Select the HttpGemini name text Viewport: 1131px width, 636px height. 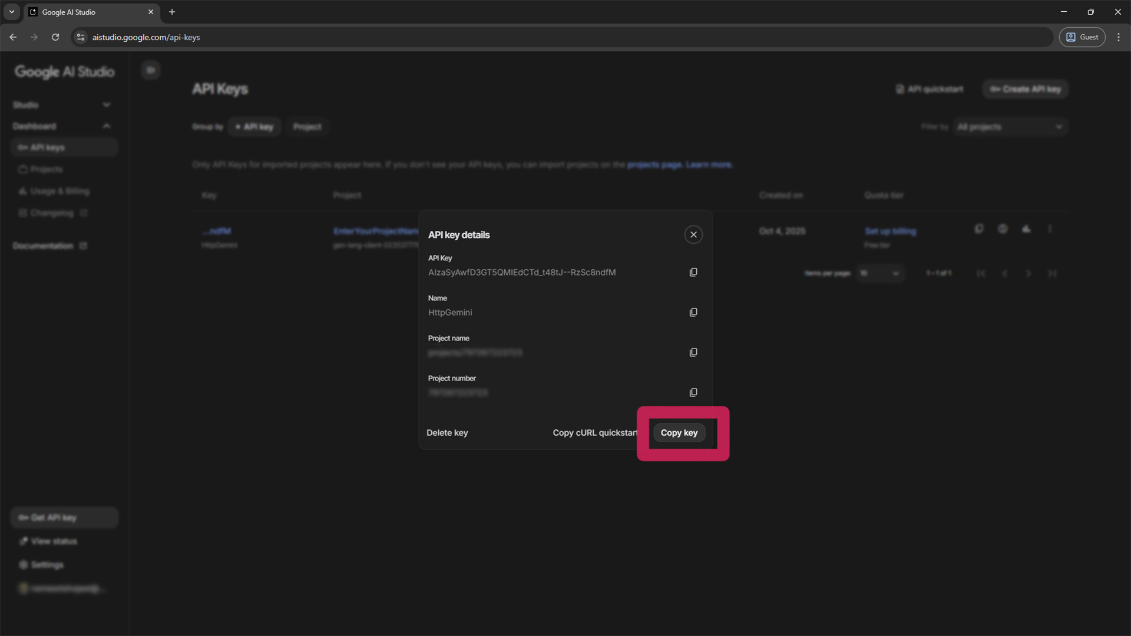pos(450,312)
